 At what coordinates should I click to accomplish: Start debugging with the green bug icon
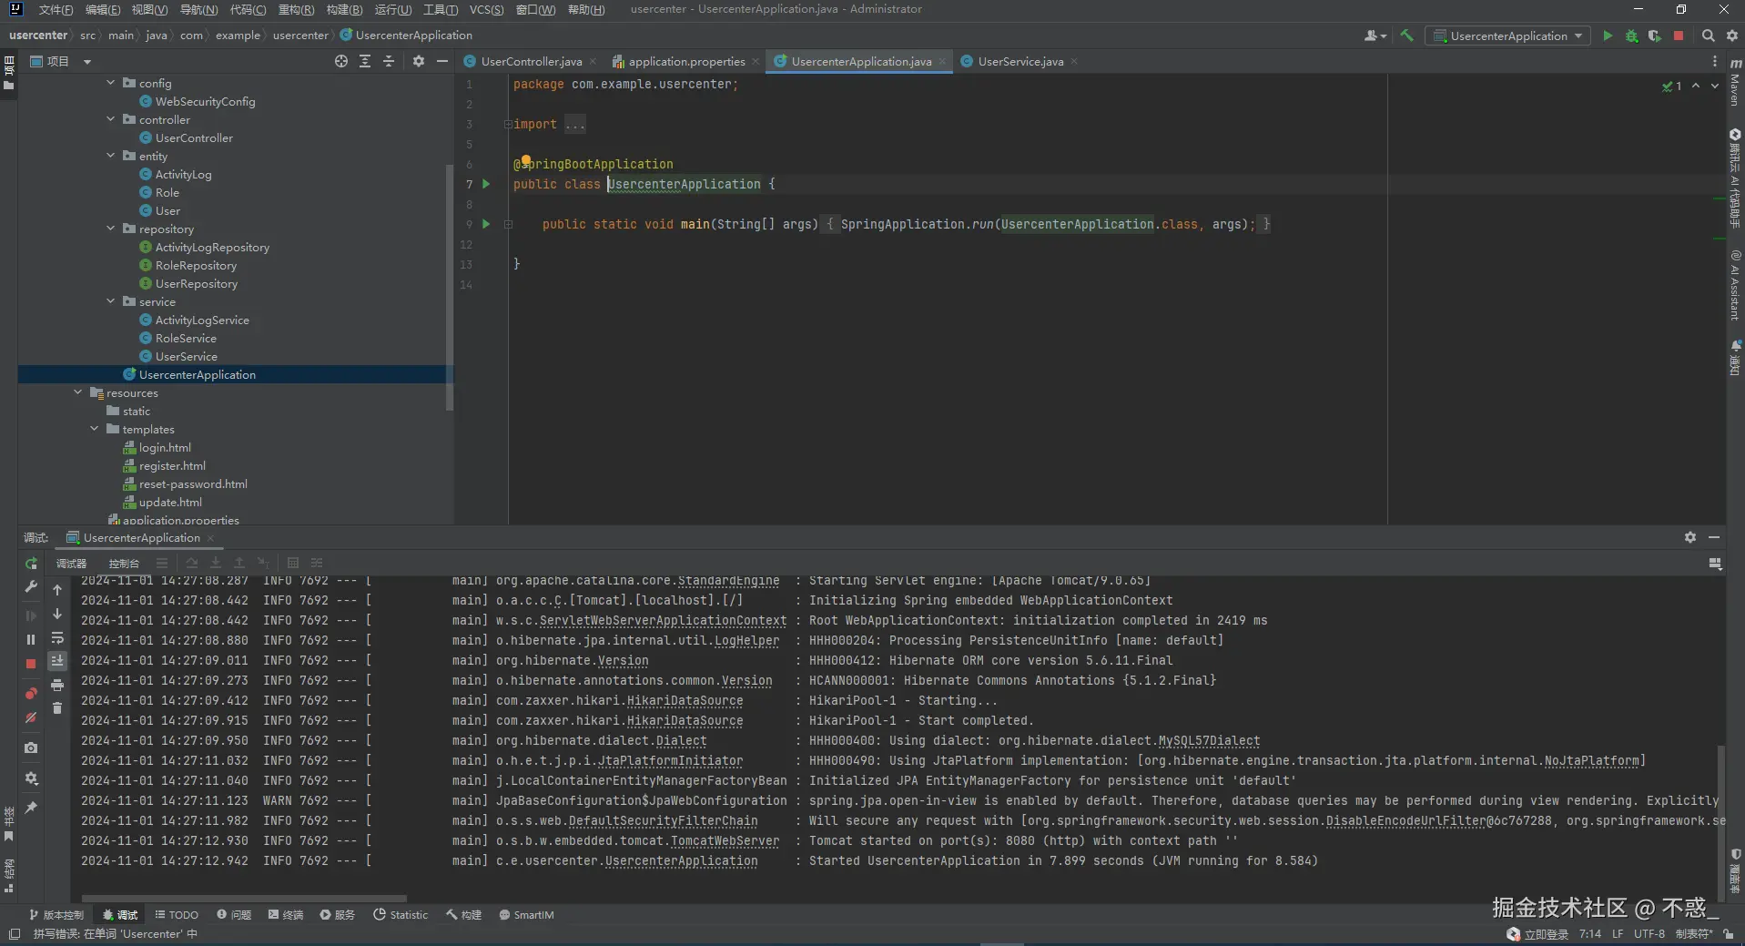pyautogui.click(x=1631, y=36)
